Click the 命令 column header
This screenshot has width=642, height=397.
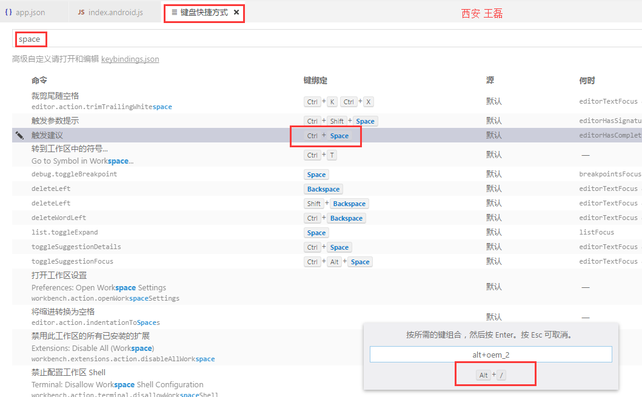coord(39,81)
